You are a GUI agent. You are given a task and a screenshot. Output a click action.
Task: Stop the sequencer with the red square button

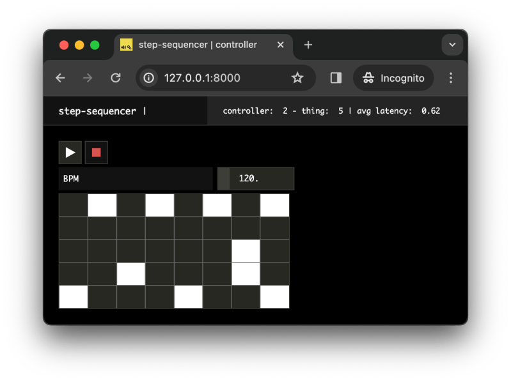pyautogui.click(x=96, y=153)
